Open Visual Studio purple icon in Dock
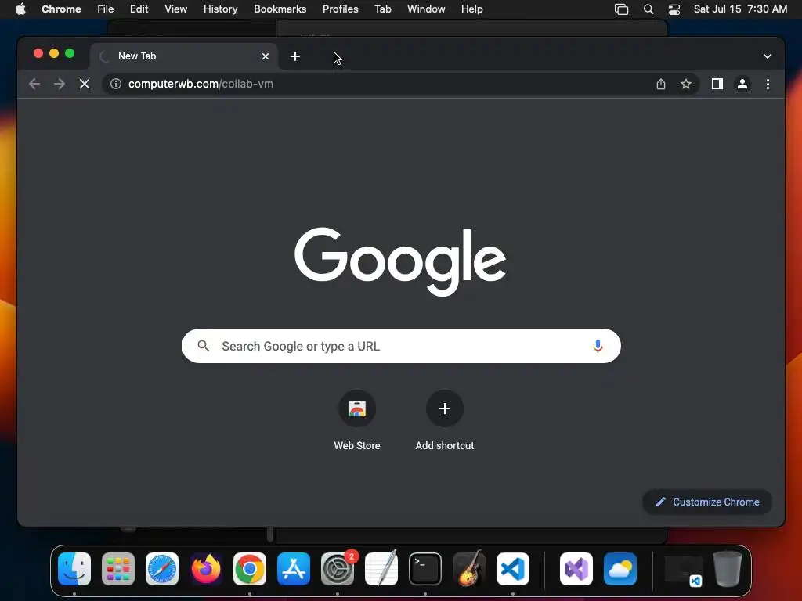Image resolution: width=802 pixels, height=601 pixels. [576, 569]
